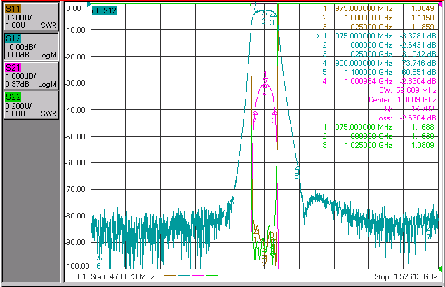Click the Stop 1.52613 GHz frequency field

pyautogui.click(x=405, y=276)
